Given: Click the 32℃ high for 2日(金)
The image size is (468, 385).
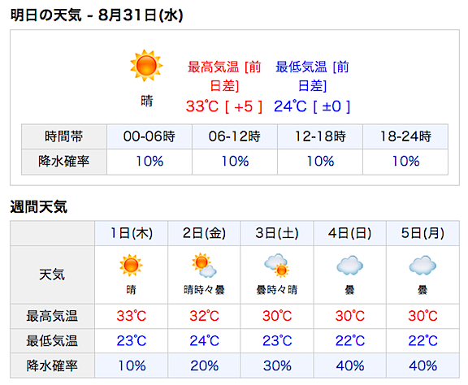Looking at the screenshot, I should 204,316.
